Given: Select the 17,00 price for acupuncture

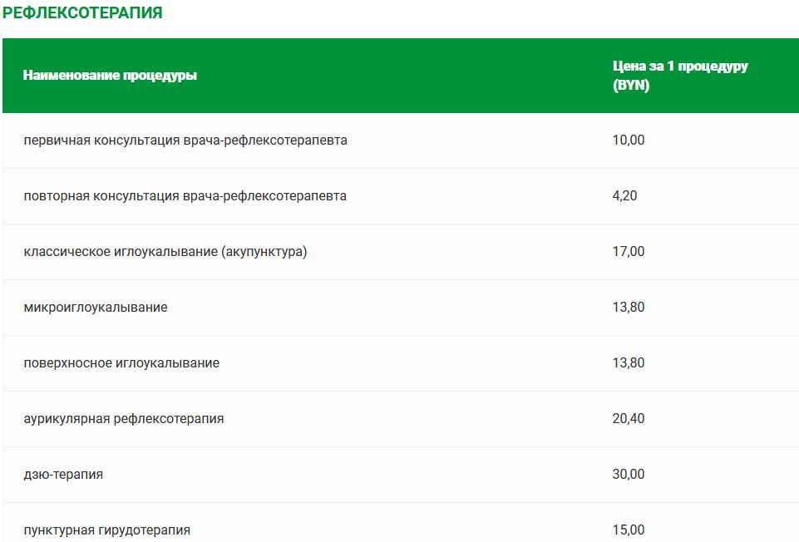Looking at the screenshot, I should coord(628,252).
